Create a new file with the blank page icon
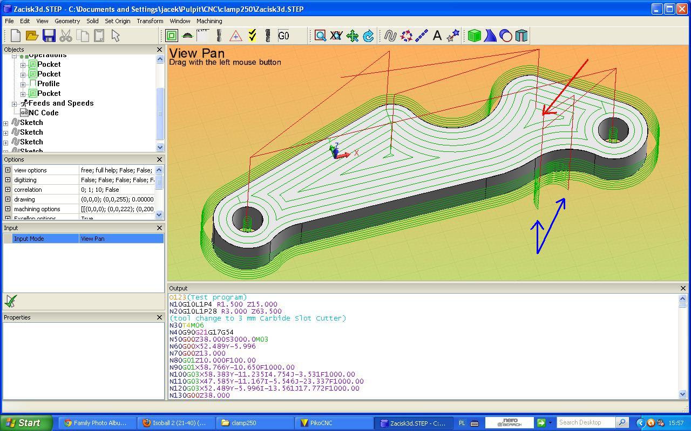 pyautogui.click(x=16, y=36)
